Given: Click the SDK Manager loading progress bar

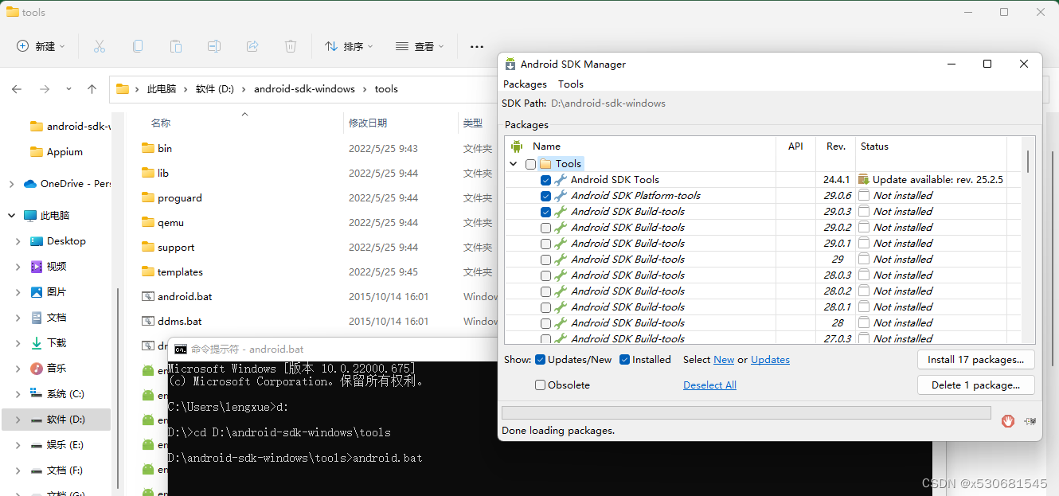Looking at the screenshot, I should point(746,412).
